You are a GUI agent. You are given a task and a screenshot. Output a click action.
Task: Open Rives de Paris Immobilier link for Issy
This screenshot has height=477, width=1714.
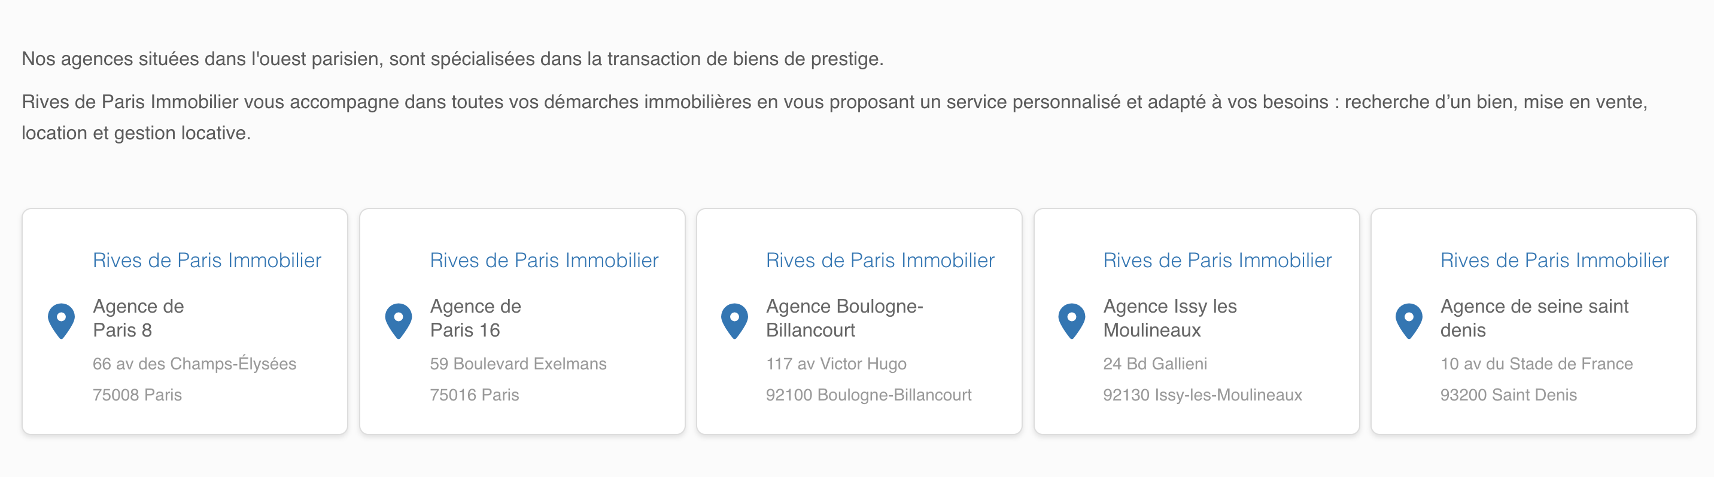pyautogui.click(x=1217, y=261)
